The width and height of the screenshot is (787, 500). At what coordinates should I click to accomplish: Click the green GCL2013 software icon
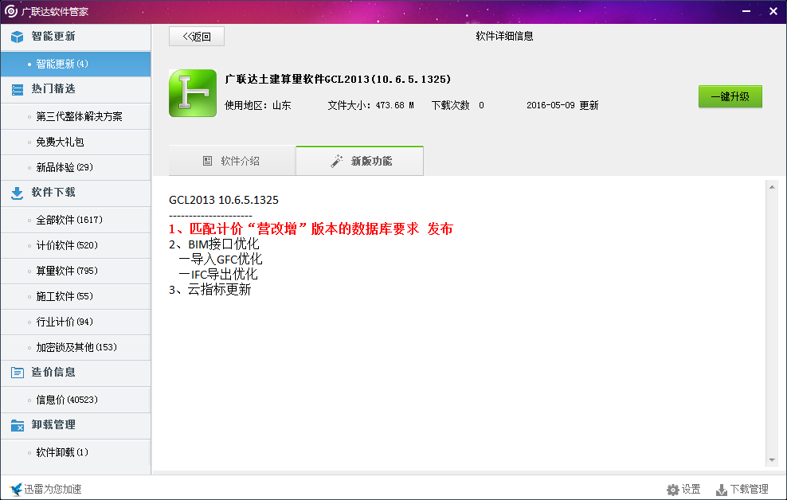click(x=193, y=93)
